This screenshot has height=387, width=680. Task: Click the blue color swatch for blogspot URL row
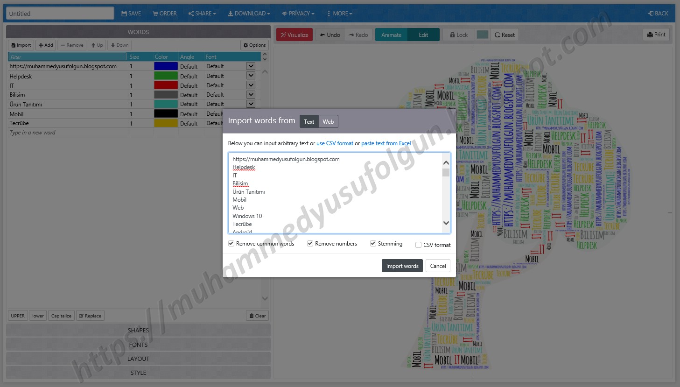click(x=166, y=66)
